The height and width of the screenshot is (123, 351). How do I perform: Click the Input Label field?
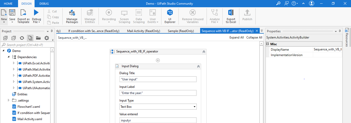pyautogui.click(x=158, y=93)
